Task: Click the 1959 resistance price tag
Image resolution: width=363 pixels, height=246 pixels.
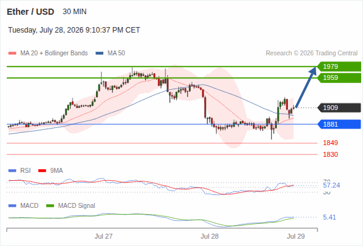Action: 339,77
